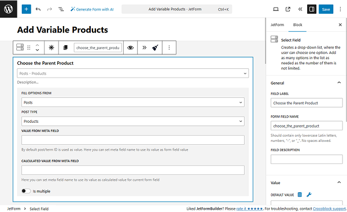Edit the Field Label input
The height and width of the screenshot is (212, 347).
tap(307, 103)
